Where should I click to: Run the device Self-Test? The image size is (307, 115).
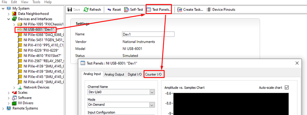(x=134, y=10)
